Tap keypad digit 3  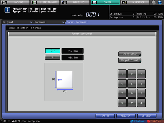pos(141,74)
